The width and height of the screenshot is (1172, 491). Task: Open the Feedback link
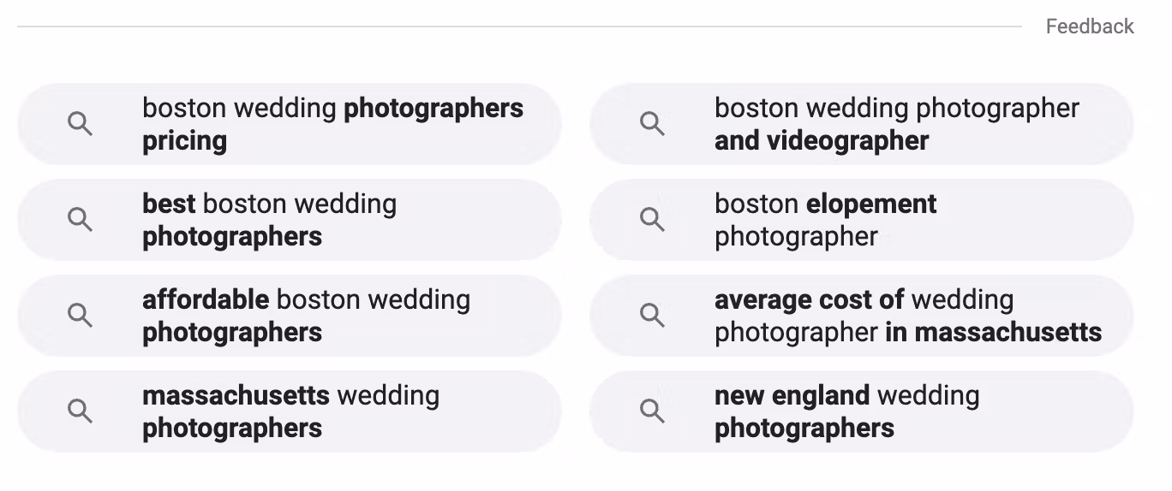click(x=1089, y=27)
